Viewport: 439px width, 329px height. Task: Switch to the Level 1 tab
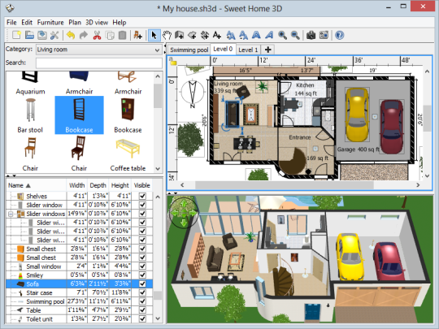click(248, 50)
